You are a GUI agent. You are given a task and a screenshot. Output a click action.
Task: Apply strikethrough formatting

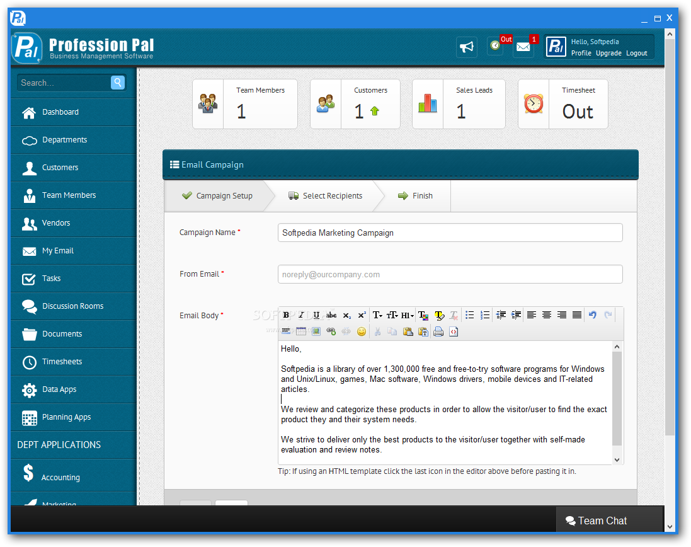[331, 315]
